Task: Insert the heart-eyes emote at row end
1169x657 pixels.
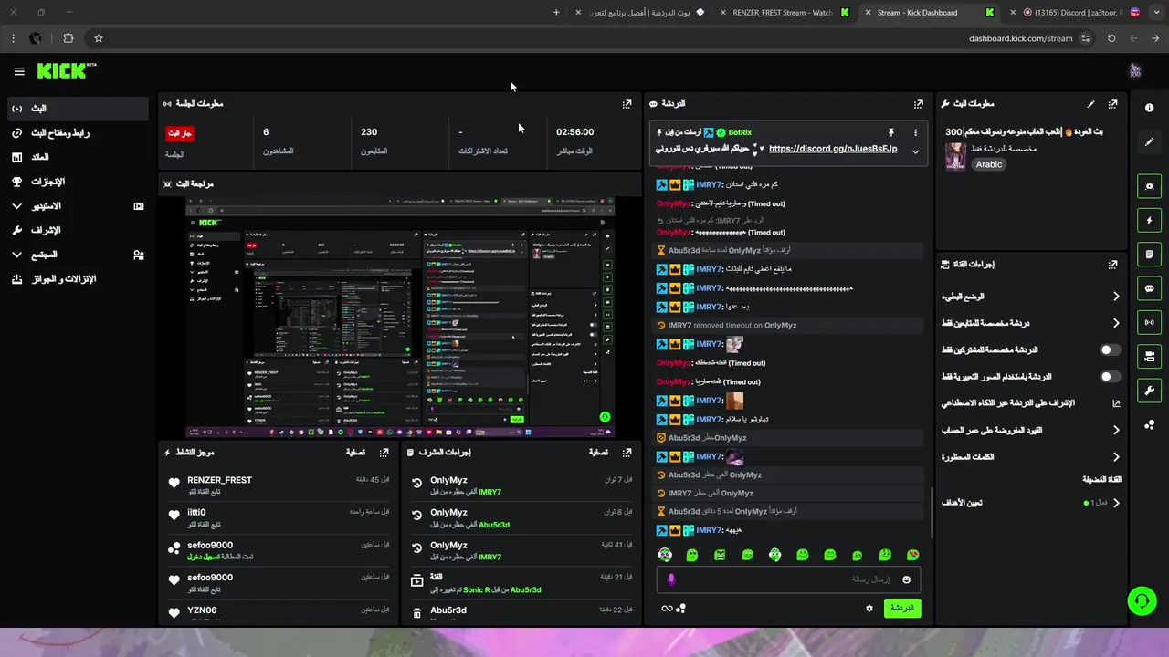Action: point(912,555)
